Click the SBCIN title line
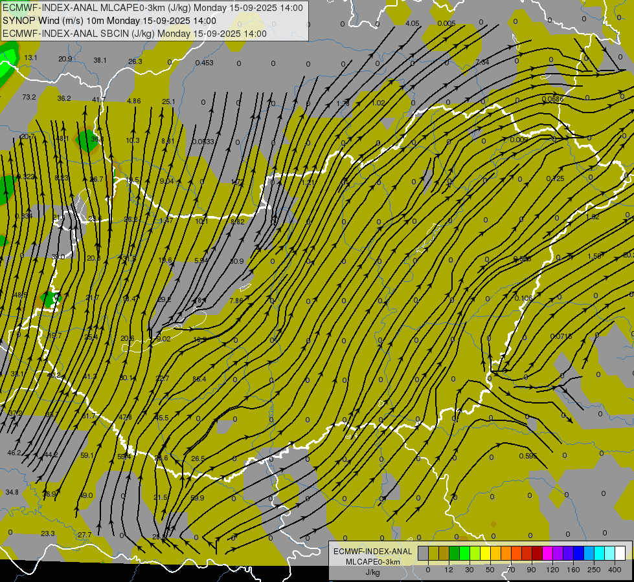This screenshot has height=582, width=634. 135,34
